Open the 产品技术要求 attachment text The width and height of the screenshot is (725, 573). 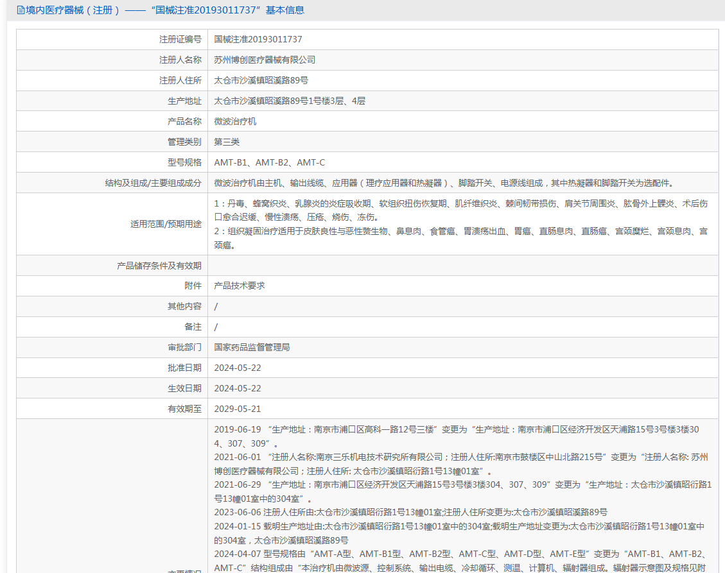click(240, 286)
